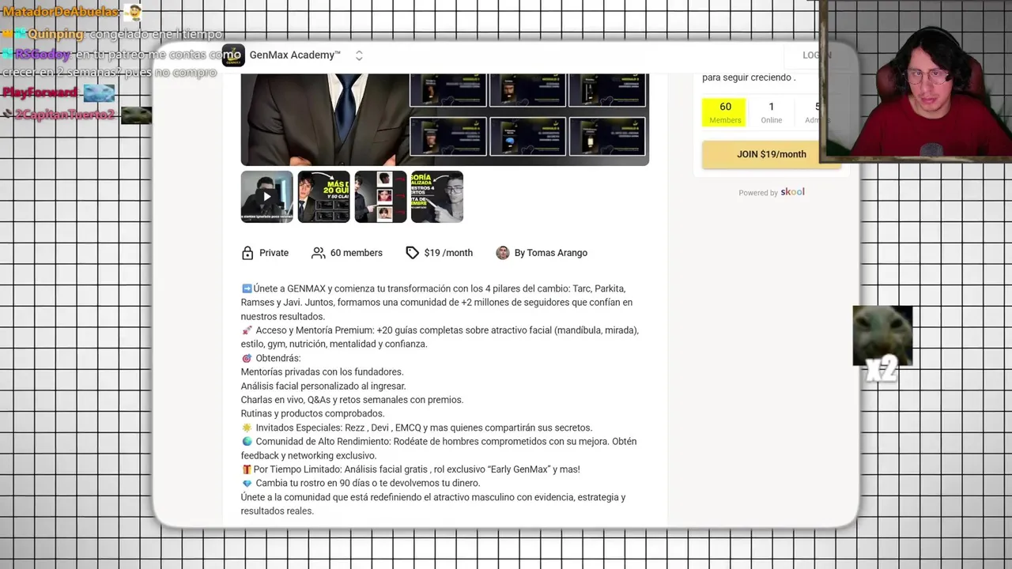
Task: Click the '60 members' text
Action: 356,253
